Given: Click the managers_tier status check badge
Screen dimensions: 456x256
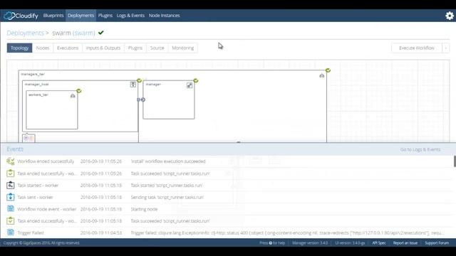Looking at the screenshot, I should click(328, 70).
